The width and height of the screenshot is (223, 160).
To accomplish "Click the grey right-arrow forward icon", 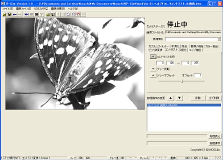I will click(20, 14).
